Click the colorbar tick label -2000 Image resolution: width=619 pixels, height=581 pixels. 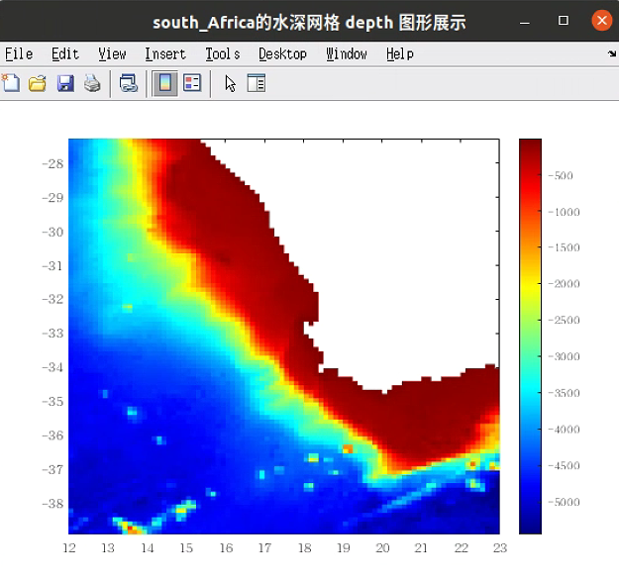click(565, 284)
